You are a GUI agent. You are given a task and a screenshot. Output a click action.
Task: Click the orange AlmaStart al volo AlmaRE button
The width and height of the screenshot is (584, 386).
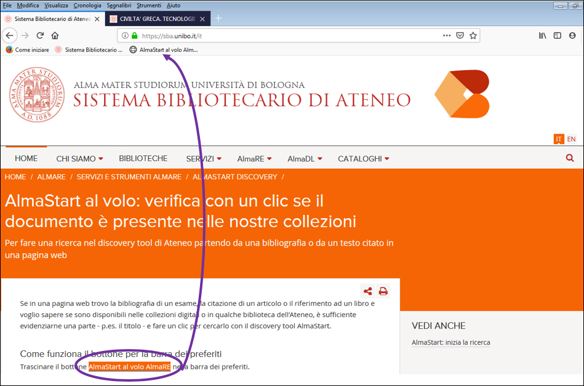(129, 367)
